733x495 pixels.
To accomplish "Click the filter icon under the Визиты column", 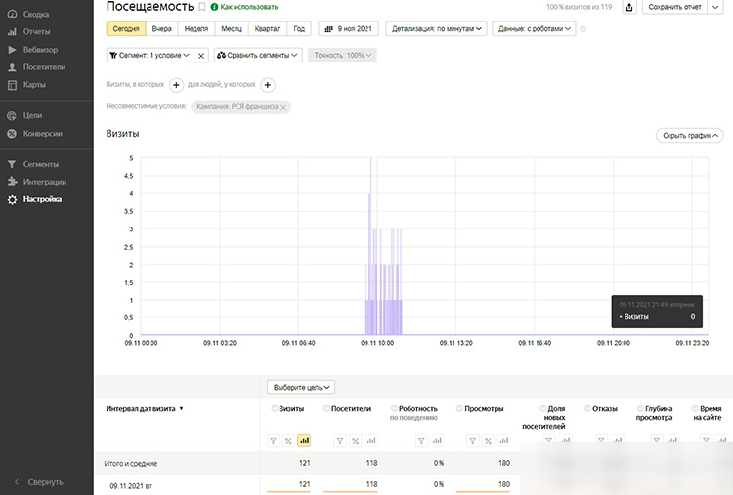I will 274,441.
